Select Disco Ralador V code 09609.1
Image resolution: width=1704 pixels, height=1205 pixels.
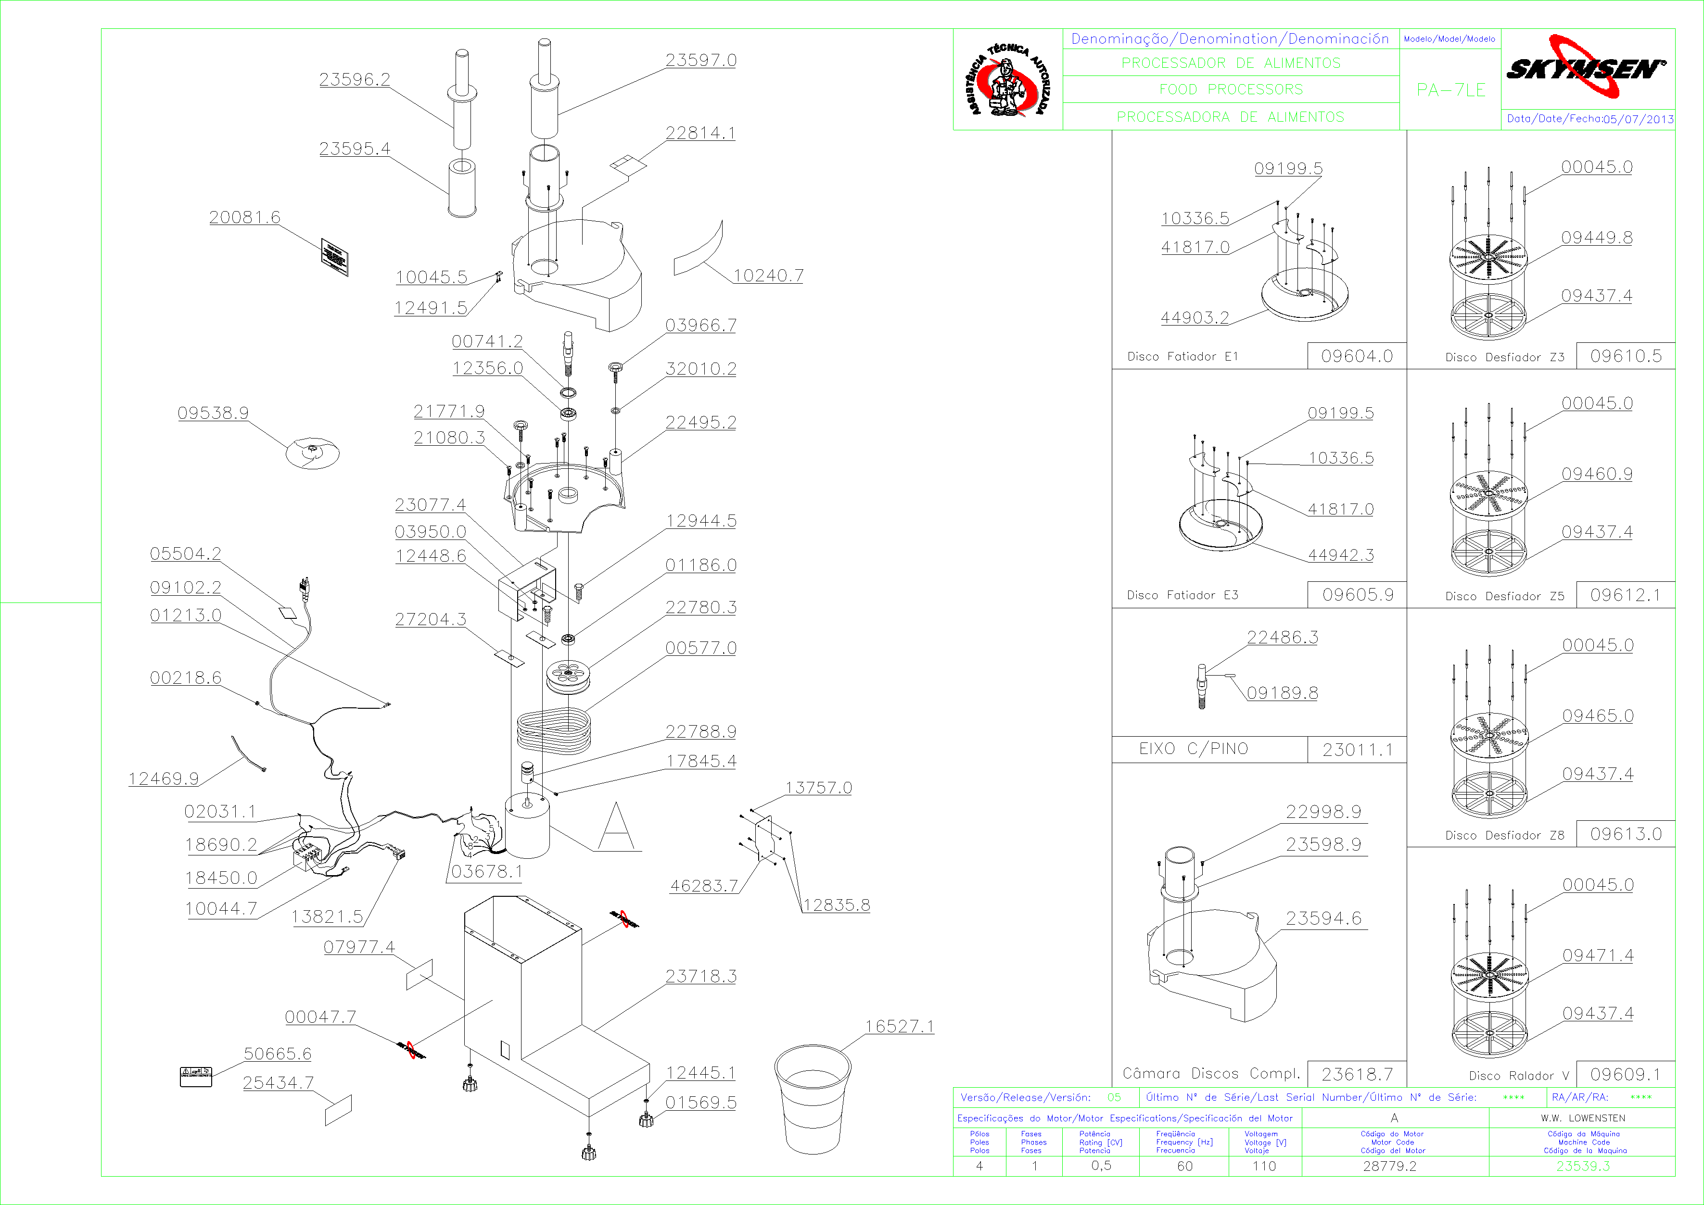point(1625,1074)
